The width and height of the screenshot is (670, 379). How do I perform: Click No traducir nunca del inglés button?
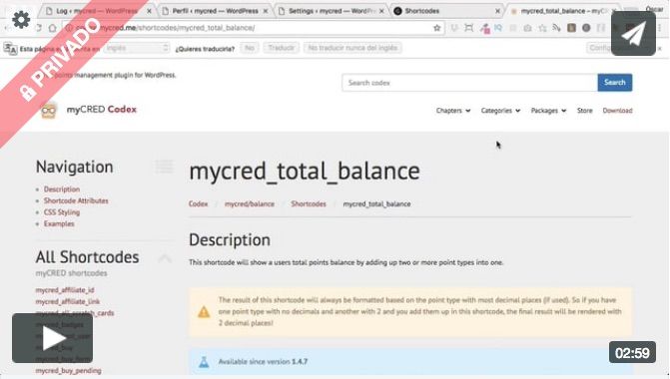[x=352, y=48]
